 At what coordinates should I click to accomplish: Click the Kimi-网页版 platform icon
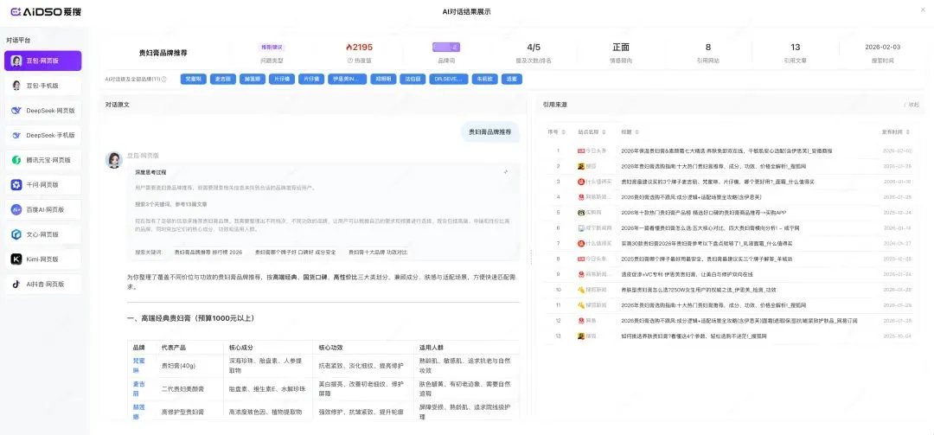tap(16, 259)
